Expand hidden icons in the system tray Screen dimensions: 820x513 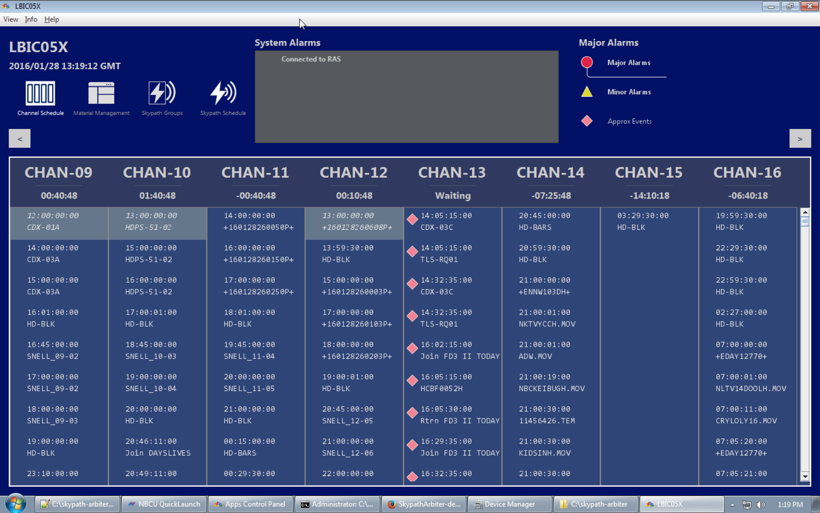pos(733,504)
